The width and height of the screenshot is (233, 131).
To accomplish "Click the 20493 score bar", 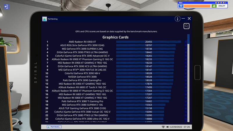I will (149, 42).
